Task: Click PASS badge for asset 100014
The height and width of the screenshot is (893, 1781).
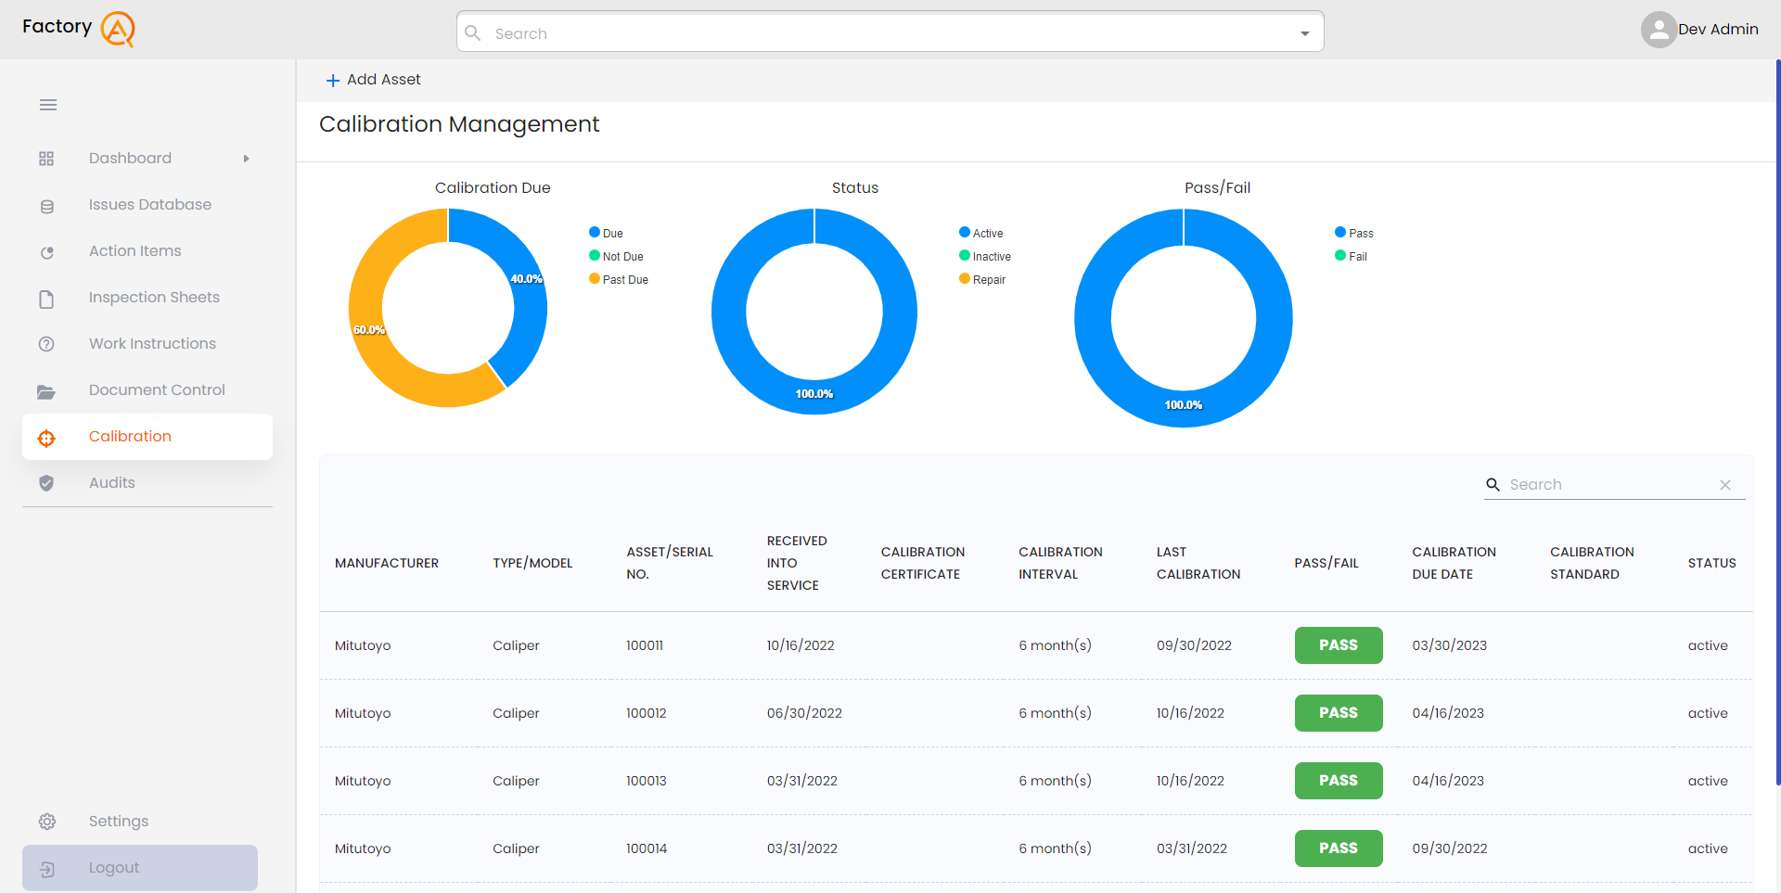Action: (x=1339, y=848)
